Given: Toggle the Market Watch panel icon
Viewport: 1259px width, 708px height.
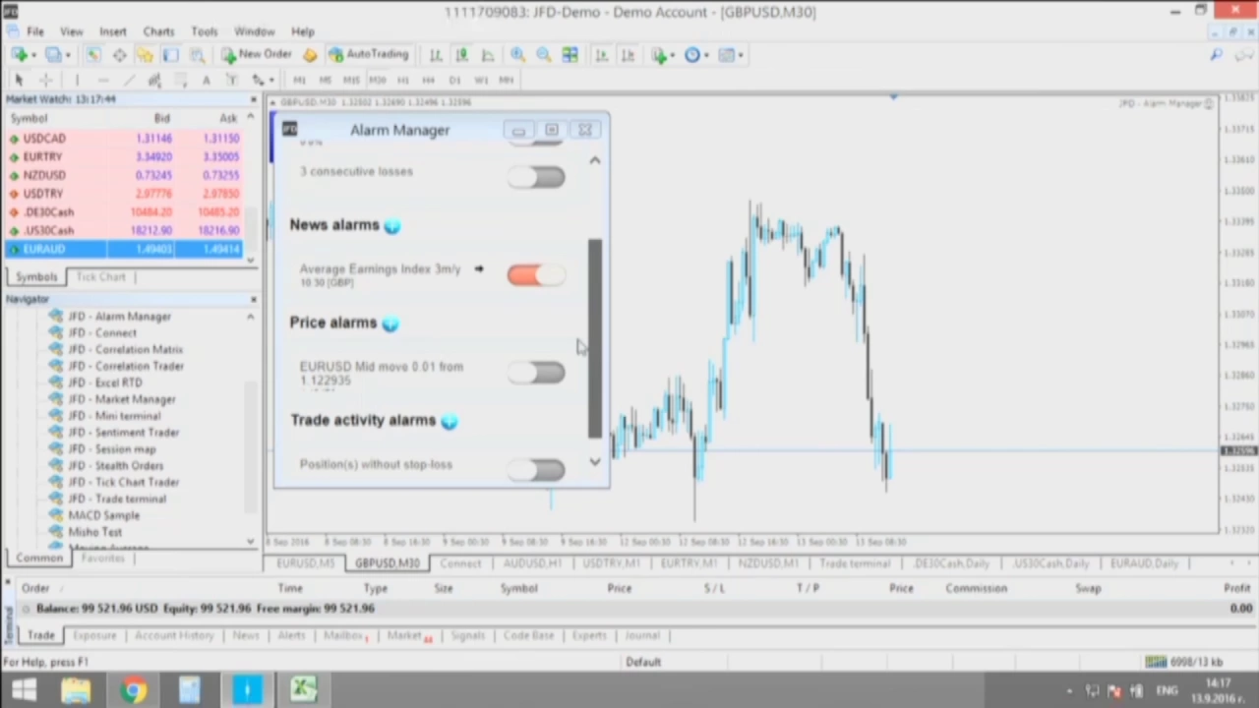Looking at the screenshot, I should coord(93,55).
